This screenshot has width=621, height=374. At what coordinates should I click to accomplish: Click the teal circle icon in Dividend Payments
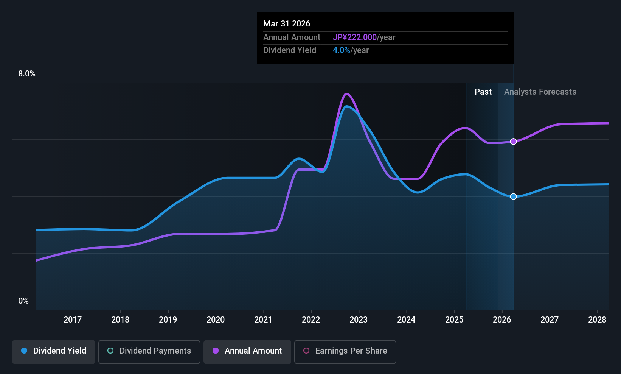[x=110, y=351]
